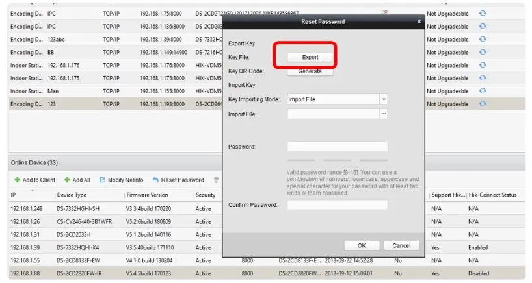The width and height of the screenshot is (532, 283).
Task: Click refresh icon for the BB device row
Action: pyautogui.click(x=483, y=52)
